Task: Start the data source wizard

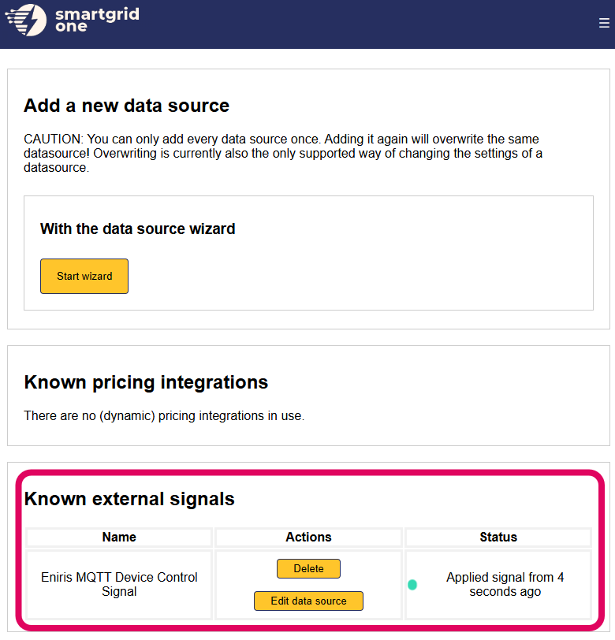Action: click(x=84, y=277)
